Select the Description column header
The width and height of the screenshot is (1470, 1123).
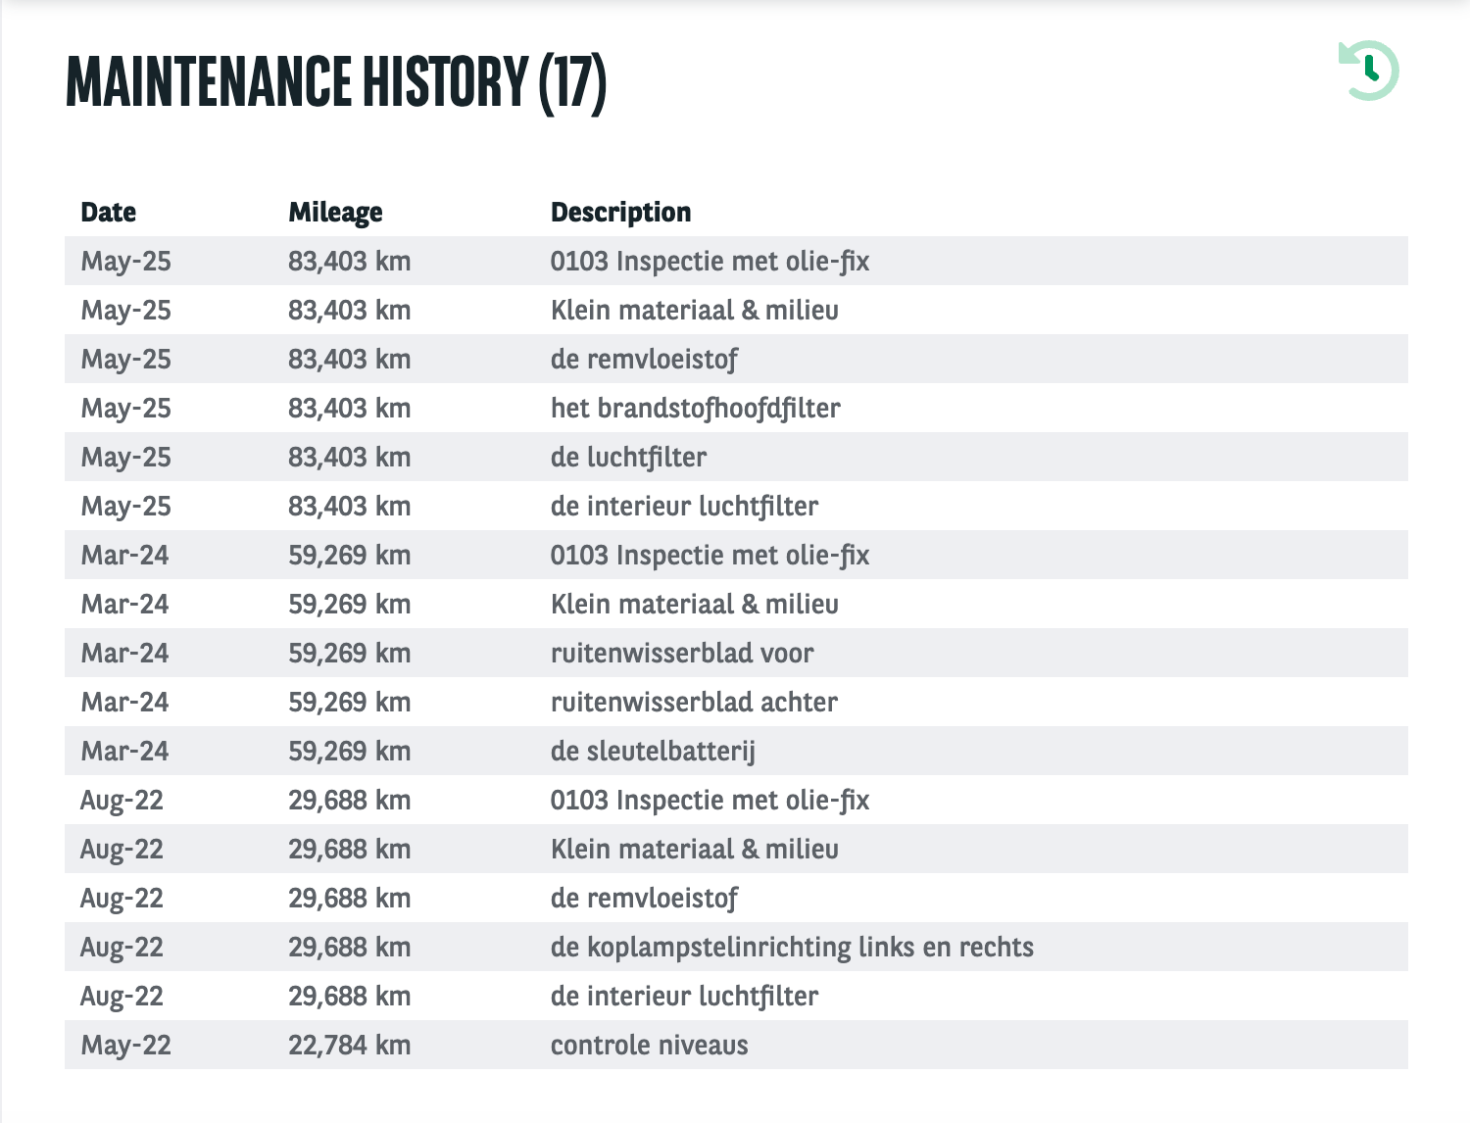[620, 212]
